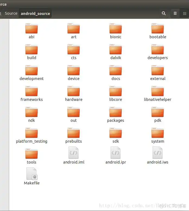Image resolution: width=189 pixels, height=211 pixels.
Task: Click the search magnifier icon
Action: pos(164,13)
